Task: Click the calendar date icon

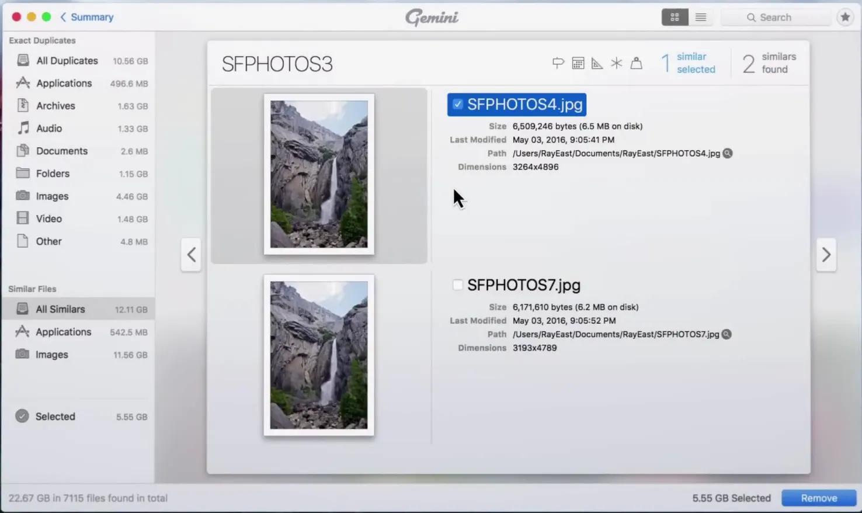Action: [x=578, y=63]
